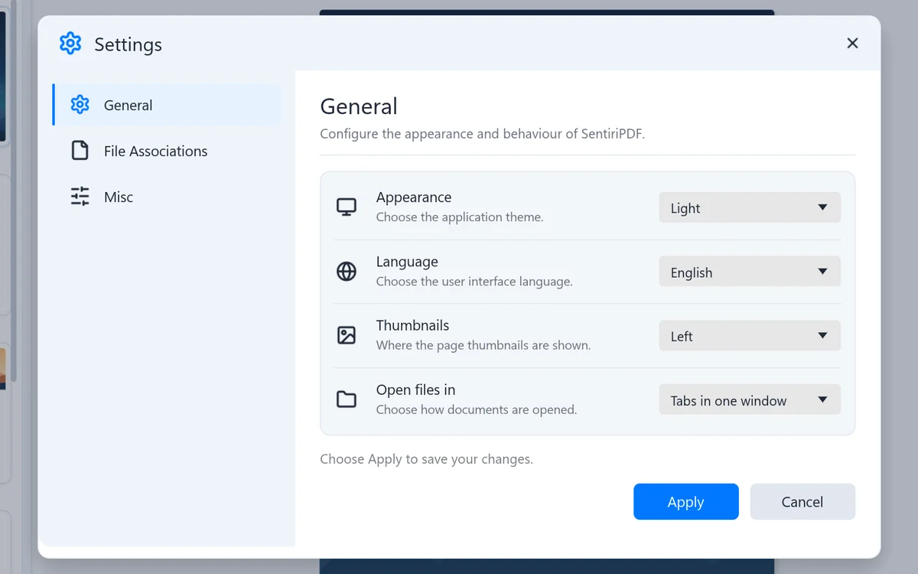Click the 'Language' setting label
Image resolution: width=918 pixels, height=574 pixels.
[x=407, y=262]
